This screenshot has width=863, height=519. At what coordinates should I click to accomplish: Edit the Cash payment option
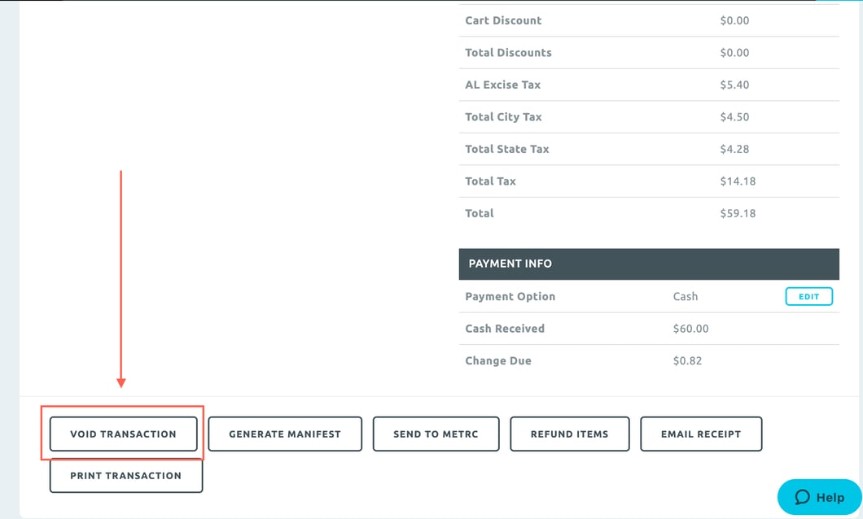coord(808,296)
